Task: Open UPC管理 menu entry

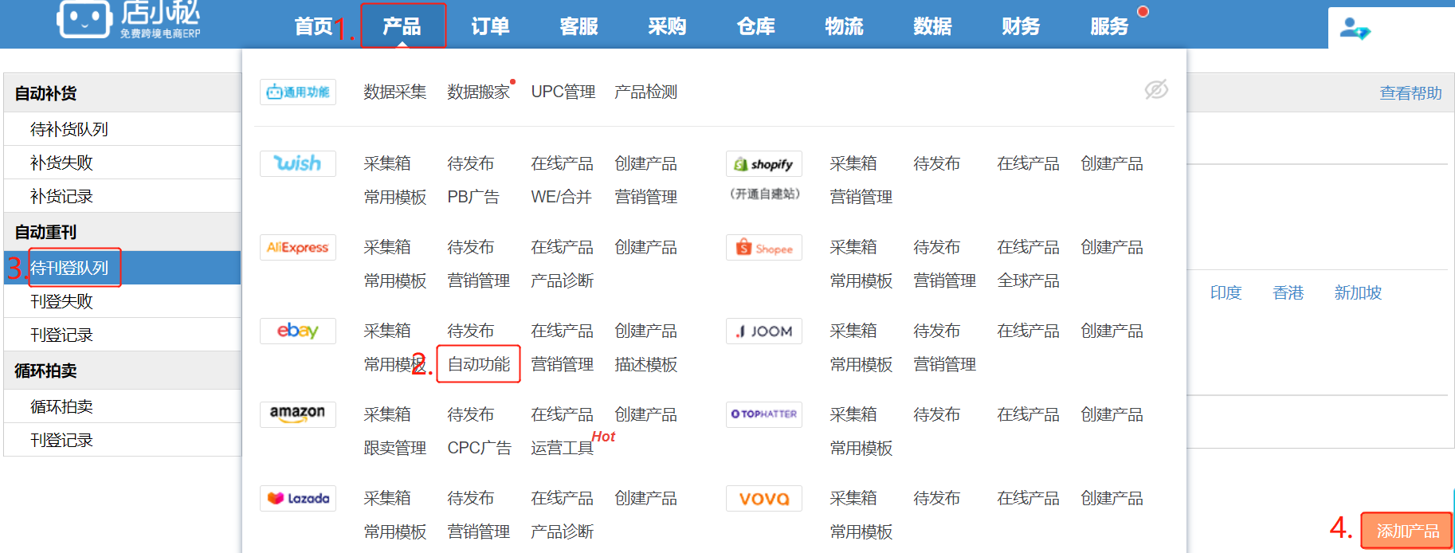Action: pyautogui.click(x=563, y=92)
